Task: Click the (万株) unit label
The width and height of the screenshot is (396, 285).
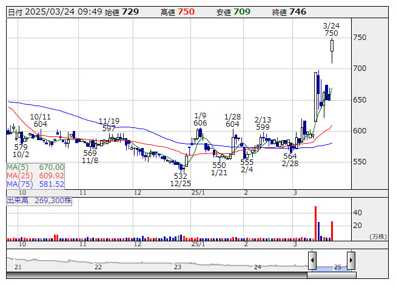Action: [x=378, y=236]
